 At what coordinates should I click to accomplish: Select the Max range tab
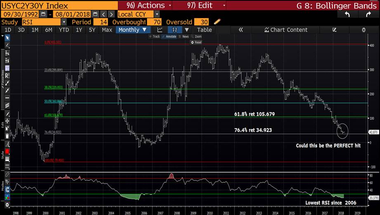coord(107,30)
